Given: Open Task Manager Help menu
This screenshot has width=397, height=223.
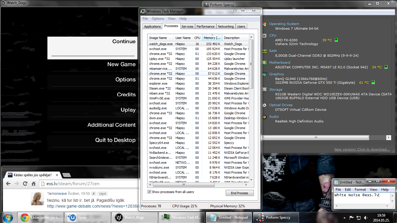Looking at the screenshot, I should pyautogui.click(x=183, y=19).
